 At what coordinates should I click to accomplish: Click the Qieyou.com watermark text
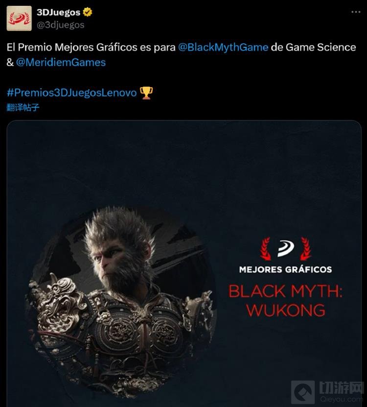(342, 399)
